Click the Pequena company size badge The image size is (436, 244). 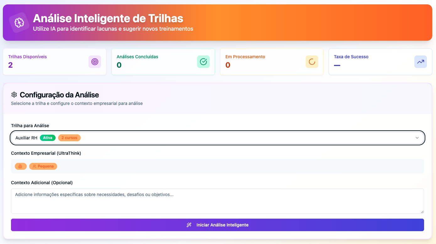click(43, 166)
